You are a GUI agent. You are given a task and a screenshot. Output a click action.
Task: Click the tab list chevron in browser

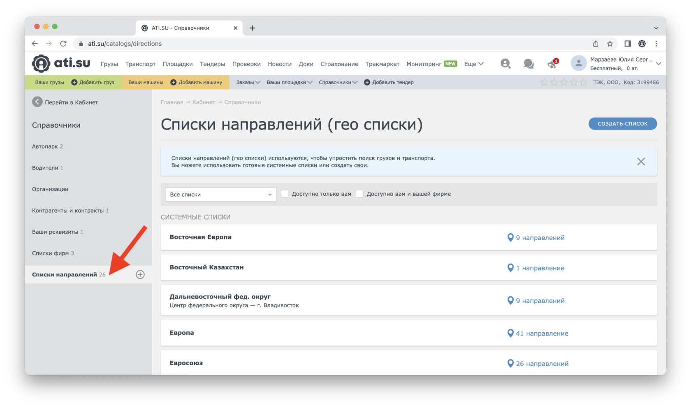(x=656, y=28)
